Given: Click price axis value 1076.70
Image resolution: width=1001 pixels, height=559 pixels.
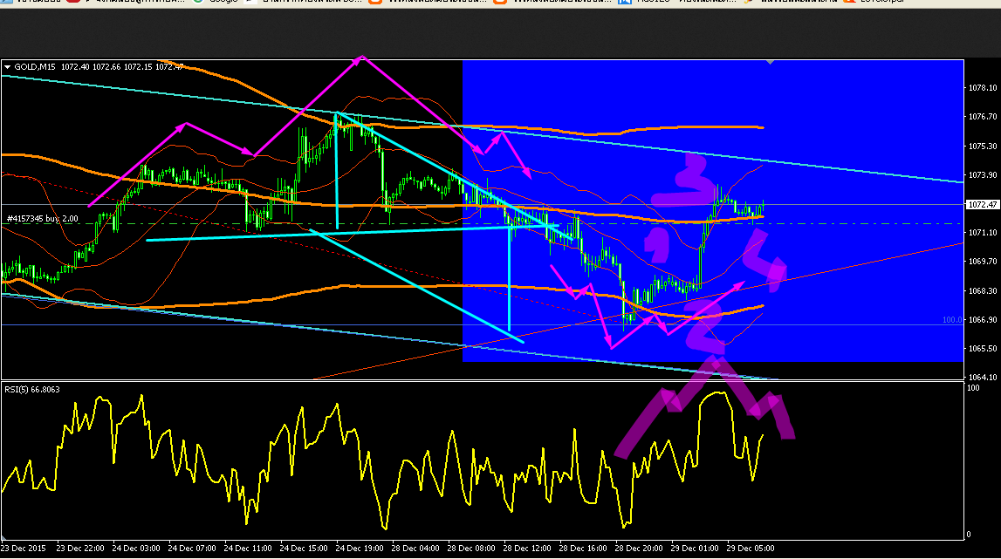Looking at the screenshot, I should (983, 117).
